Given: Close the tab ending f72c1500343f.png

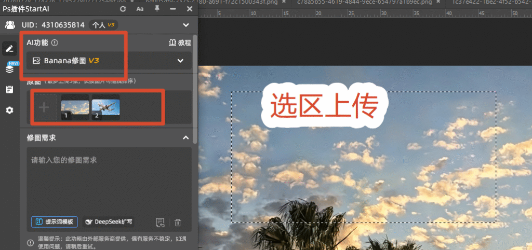Looking at the screenshot, I should 284,3.
